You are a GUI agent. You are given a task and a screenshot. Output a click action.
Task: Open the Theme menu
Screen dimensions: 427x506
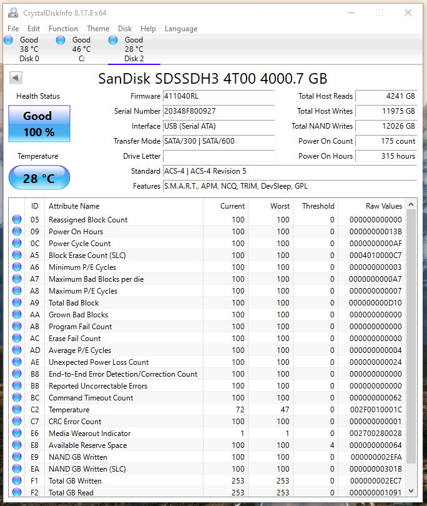[98, 29]
